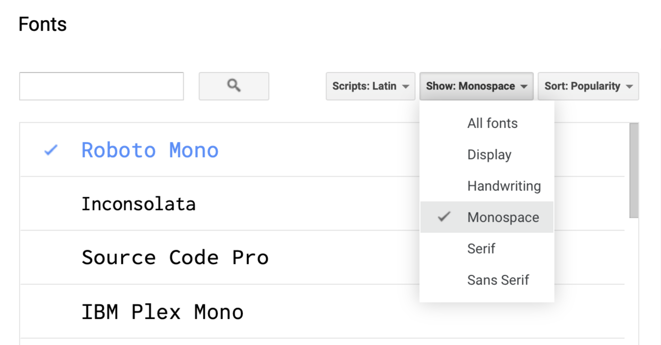Open the Show: Monospace dropdown

pyautogui.click(x=476, y=86)
